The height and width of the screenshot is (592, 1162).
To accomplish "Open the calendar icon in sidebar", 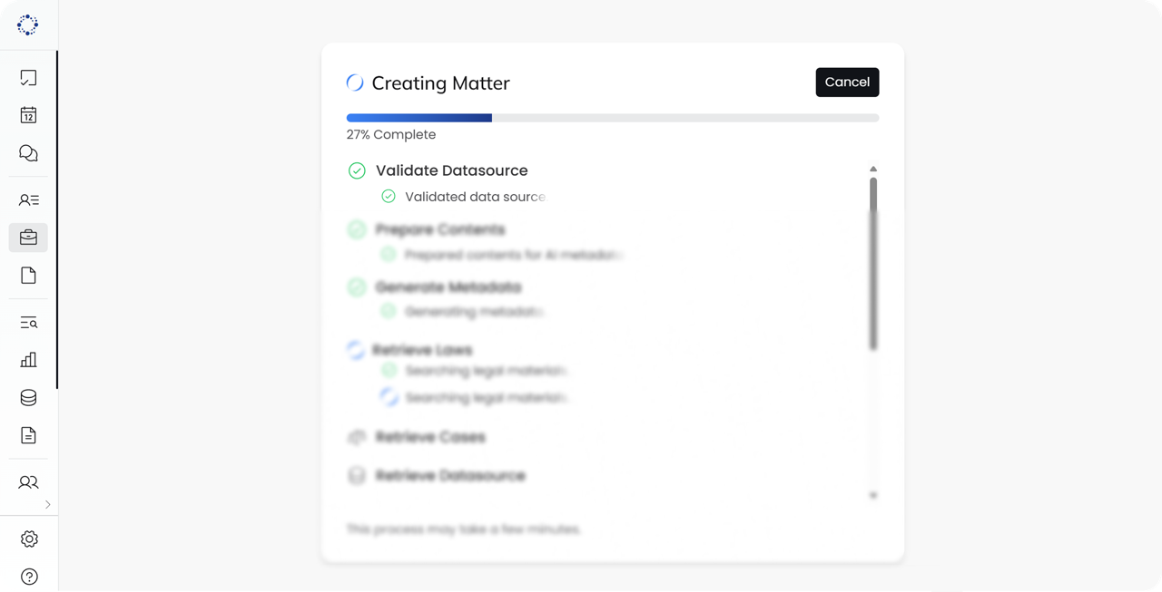I will tap(28, 115).
